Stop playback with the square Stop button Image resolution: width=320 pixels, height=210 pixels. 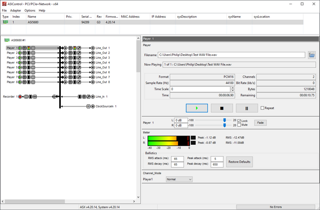tap(222, 108)
